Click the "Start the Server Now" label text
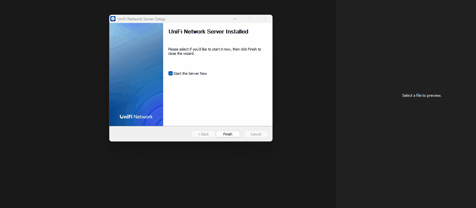476x208 pixels. coord(190,73)
